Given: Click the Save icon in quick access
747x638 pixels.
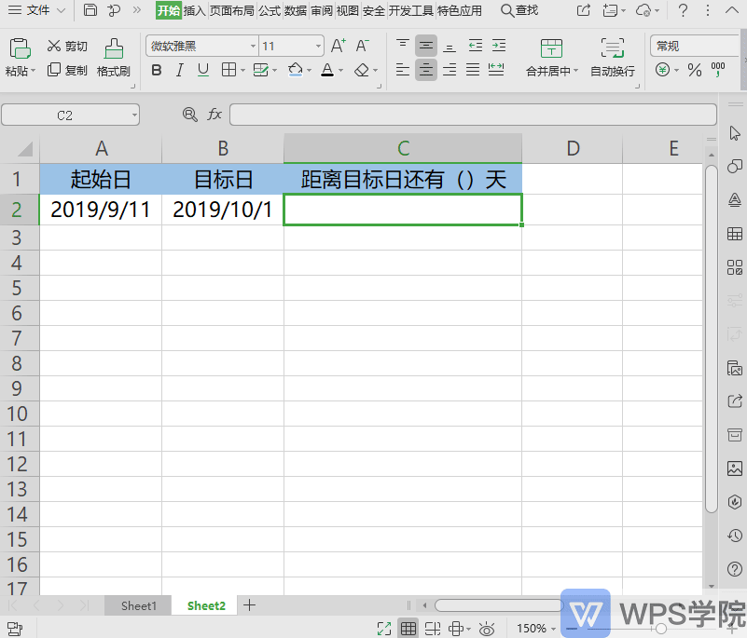Looking at the screenshot, I should (90, 10).
